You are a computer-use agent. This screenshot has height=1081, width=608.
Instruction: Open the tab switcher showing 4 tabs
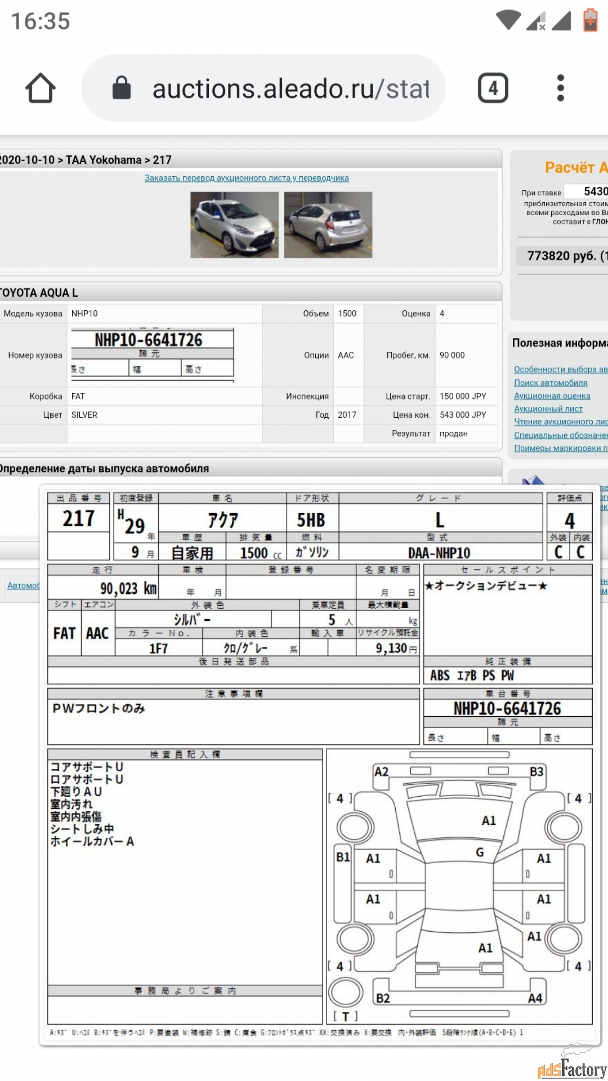click(493, 88)
